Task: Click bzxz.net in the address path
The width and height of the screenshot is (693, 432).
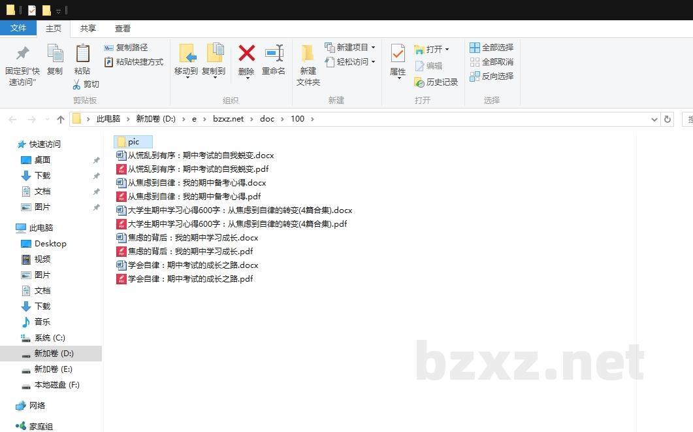Action: (x=228, y=119)
